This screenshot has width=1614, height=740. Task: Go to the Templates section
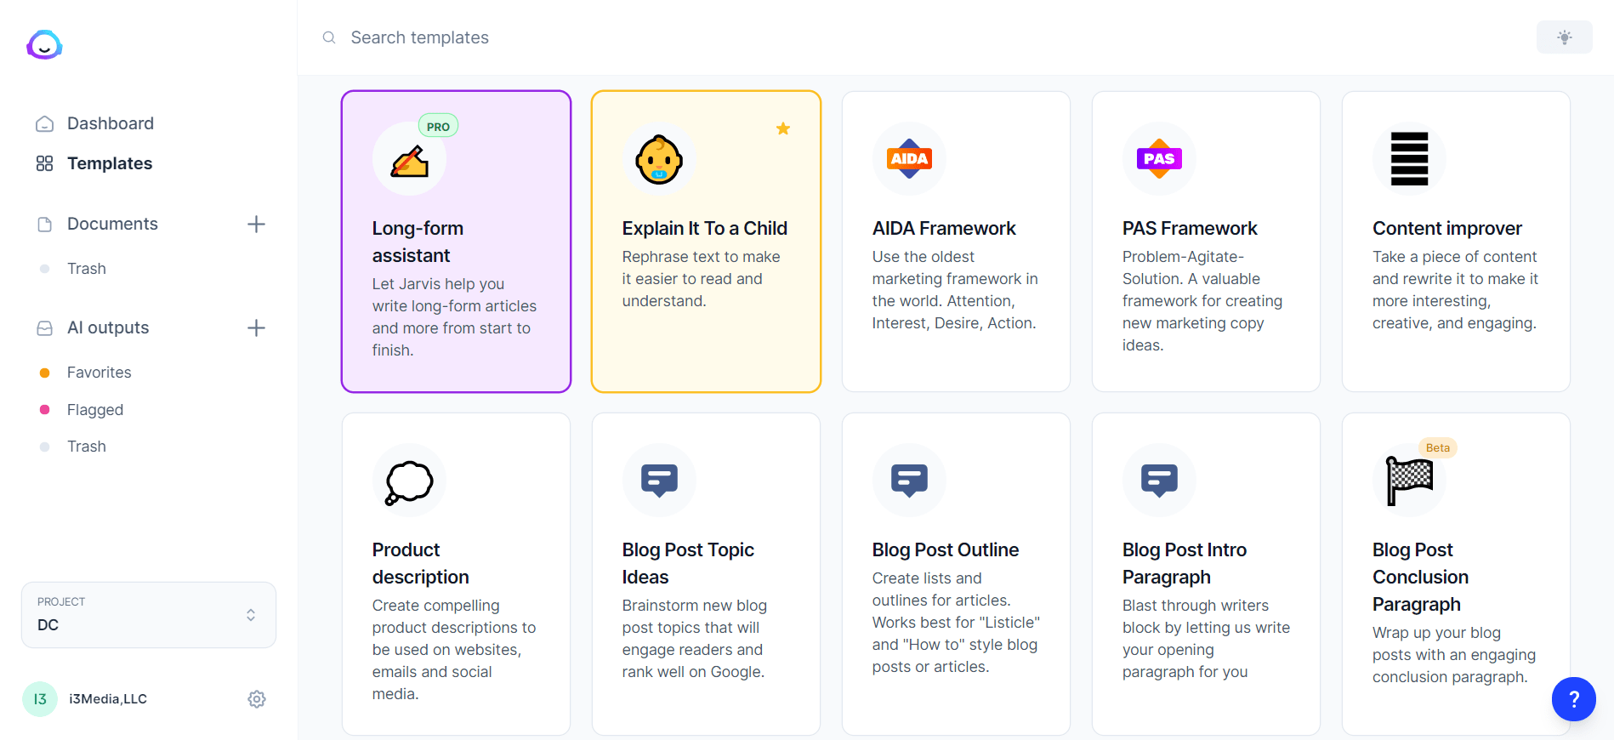(110, 163)
